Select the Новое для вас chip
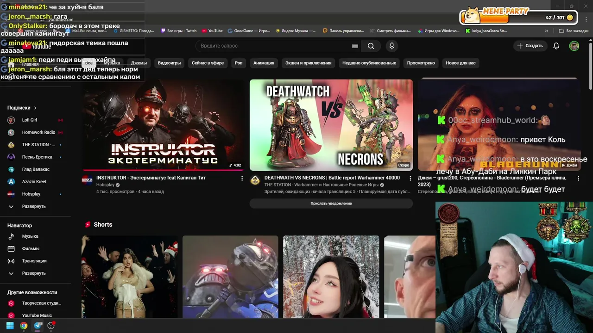The image size is (593, 333). 461,63
